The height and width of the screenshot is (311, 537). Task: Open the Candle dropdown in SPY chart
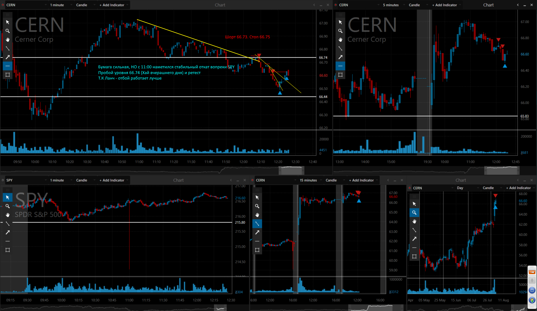(85, 180)
